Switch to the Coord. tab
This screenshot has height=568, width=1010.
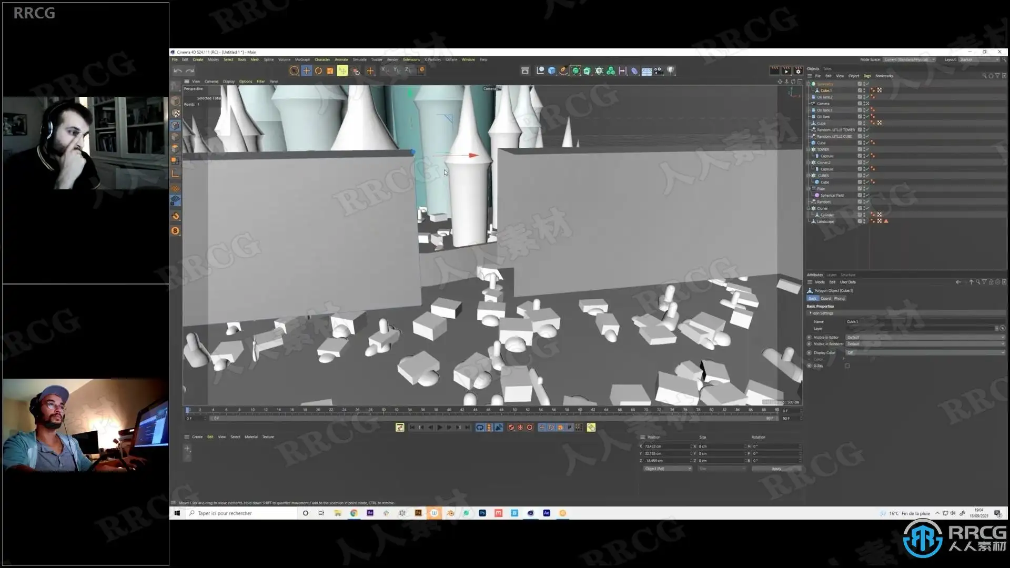pos(826,298)
